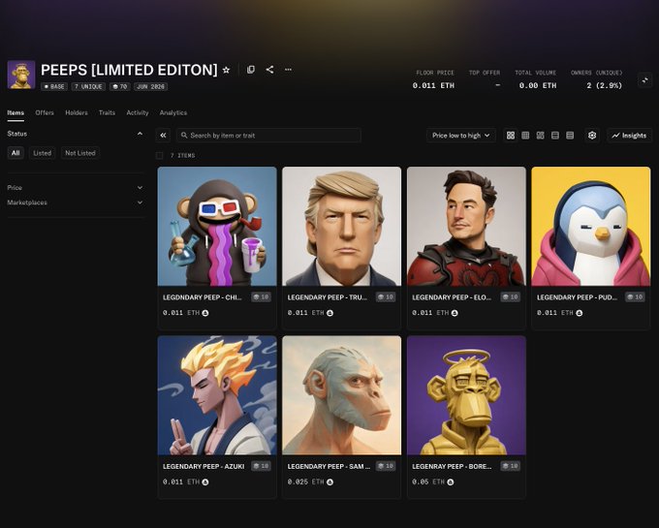Open the Azuki anime character NFT image
Image resolution: width=659 pixels, height=528 pixels.
pyautogui.click(x=217, y=395)
